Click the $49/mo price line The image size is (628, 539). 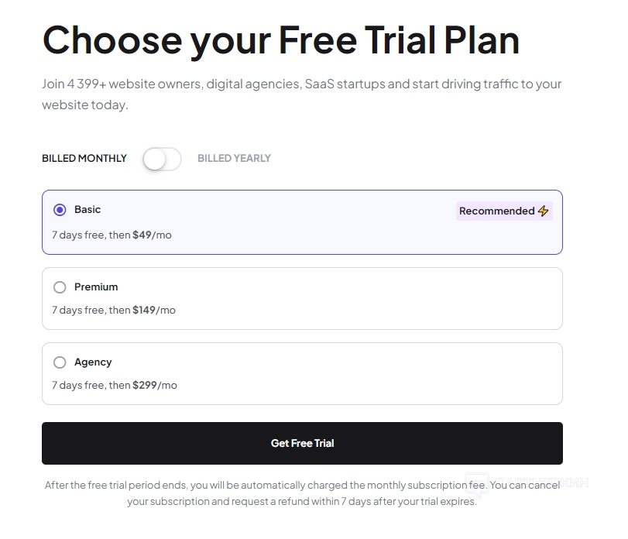[112, 235]
